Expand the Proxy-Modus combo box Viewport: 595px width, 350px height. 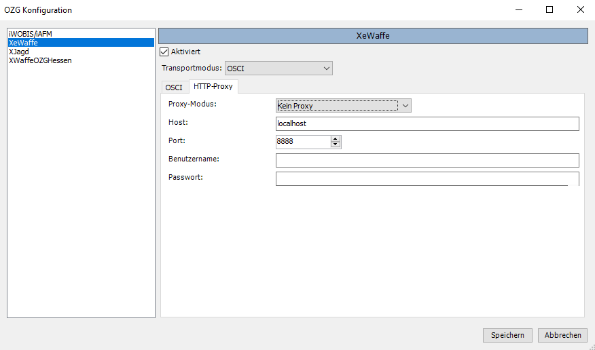[x=344, y=105]
